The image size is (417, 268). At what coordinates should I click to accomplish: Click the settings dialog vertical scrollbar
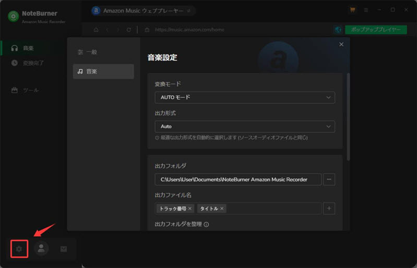point(349,117)
